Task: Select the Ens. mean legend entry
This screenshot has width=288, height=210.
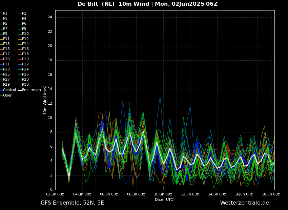Action: pos(31,90)
